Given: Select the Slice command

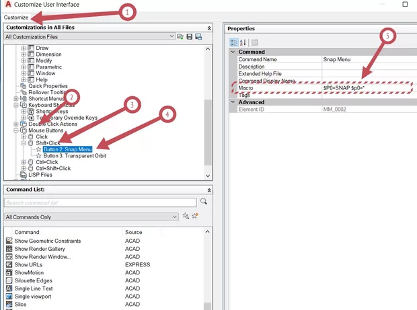Looking at the screenshot, I should 20,305.
